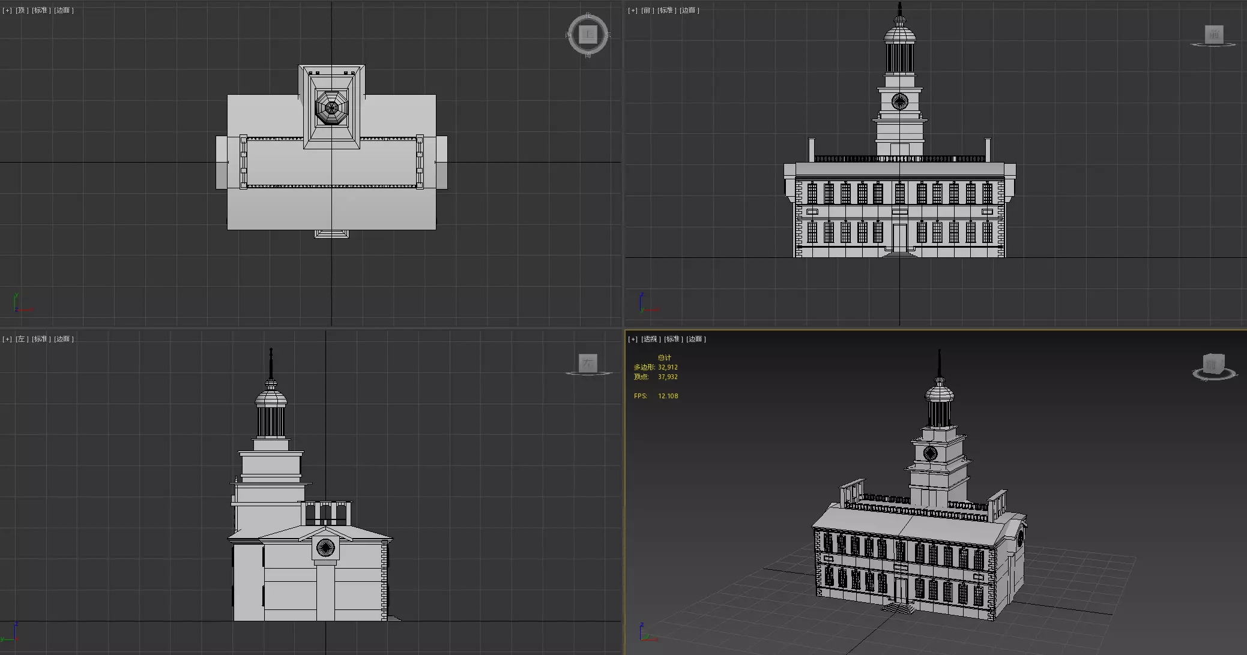Click the ViewCube front face in the 前 viewport
1247x655 pixels.
pyautogui.click(x=1214, y=34)
